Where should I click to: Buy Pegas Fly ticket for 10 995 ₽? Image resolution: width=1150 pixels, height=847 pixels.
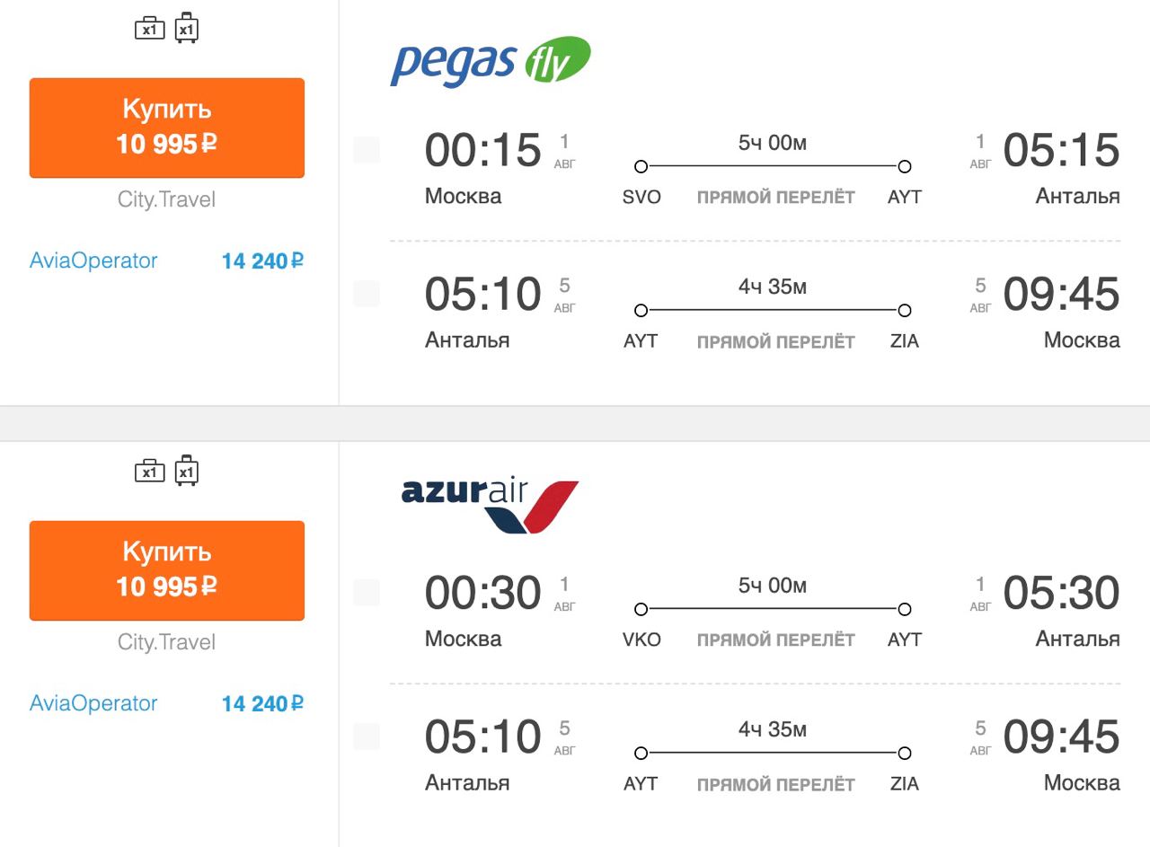tap(167, 128)
